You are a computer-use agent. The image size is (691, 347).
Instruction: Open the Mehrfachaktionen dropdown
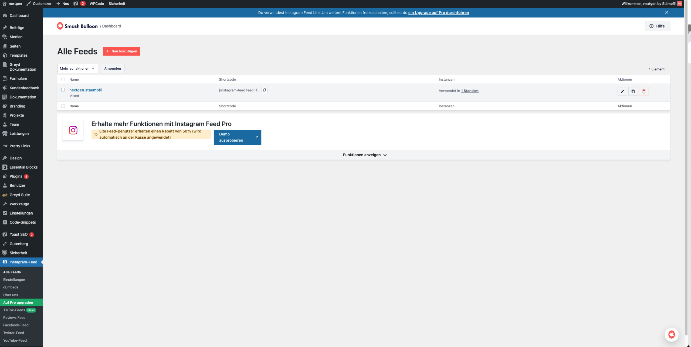point(77,69)
